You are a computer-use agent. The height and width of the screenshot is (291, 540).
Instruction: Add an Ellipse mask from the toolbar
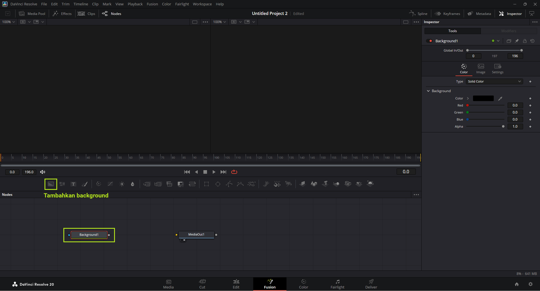pos(218,184)
